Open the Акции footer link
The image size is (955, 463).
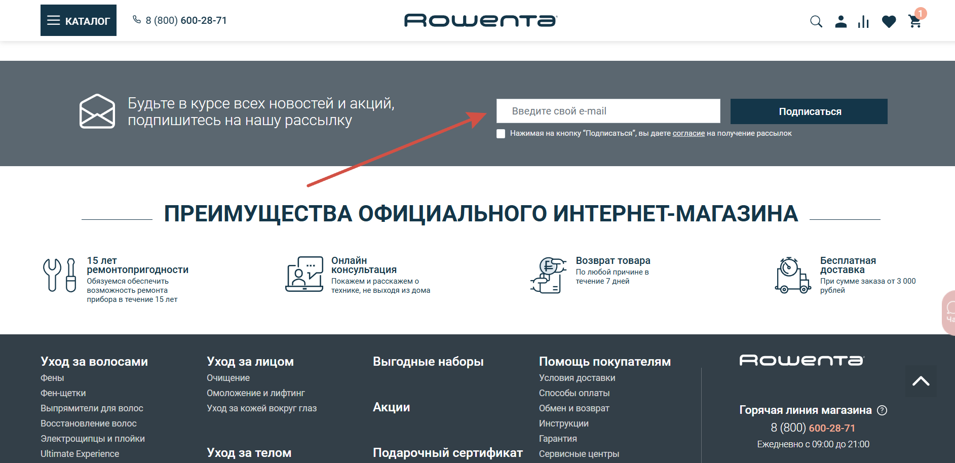392,407
